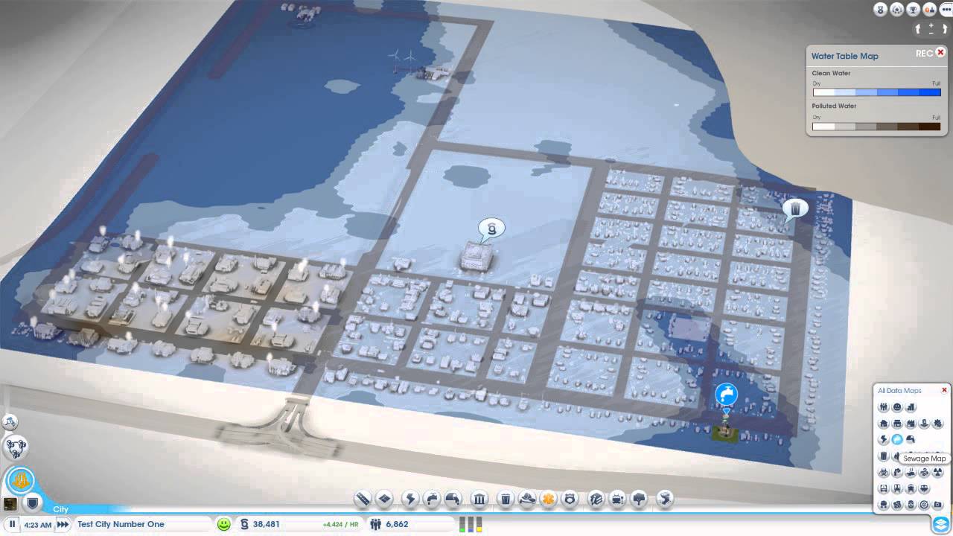Screen dimensions: 953x536
Task: Open the Mass Transit bus menu
Action: [617, 499]
